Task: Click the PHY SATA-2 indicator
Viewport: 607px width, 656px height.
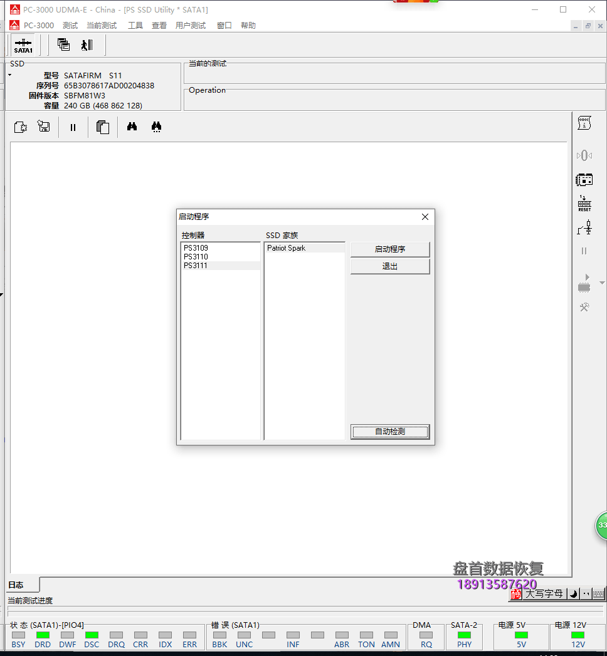Action: pyautogui.click(x=464, y=635)
